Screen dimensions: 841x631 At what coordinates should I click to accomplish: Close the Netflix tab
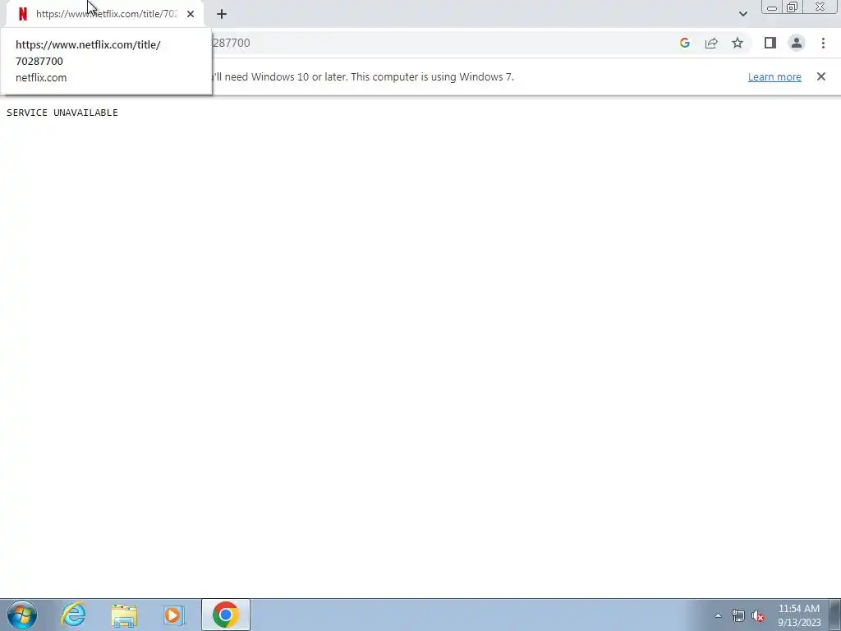coord(191,14)
